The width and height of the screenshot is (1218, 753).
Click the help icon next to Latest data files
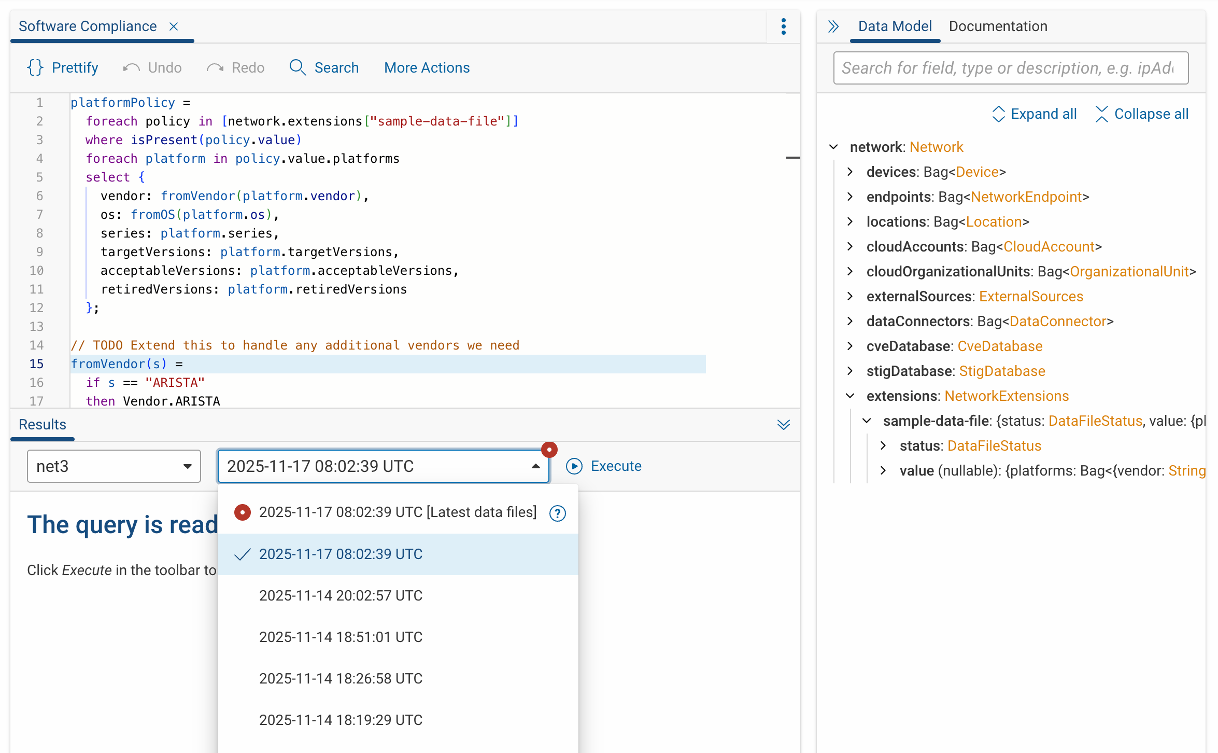557,513
